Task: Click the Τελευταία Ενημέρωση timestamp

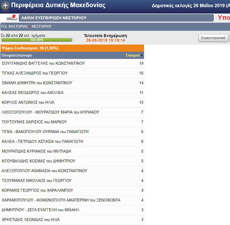Action: [106, 40]
